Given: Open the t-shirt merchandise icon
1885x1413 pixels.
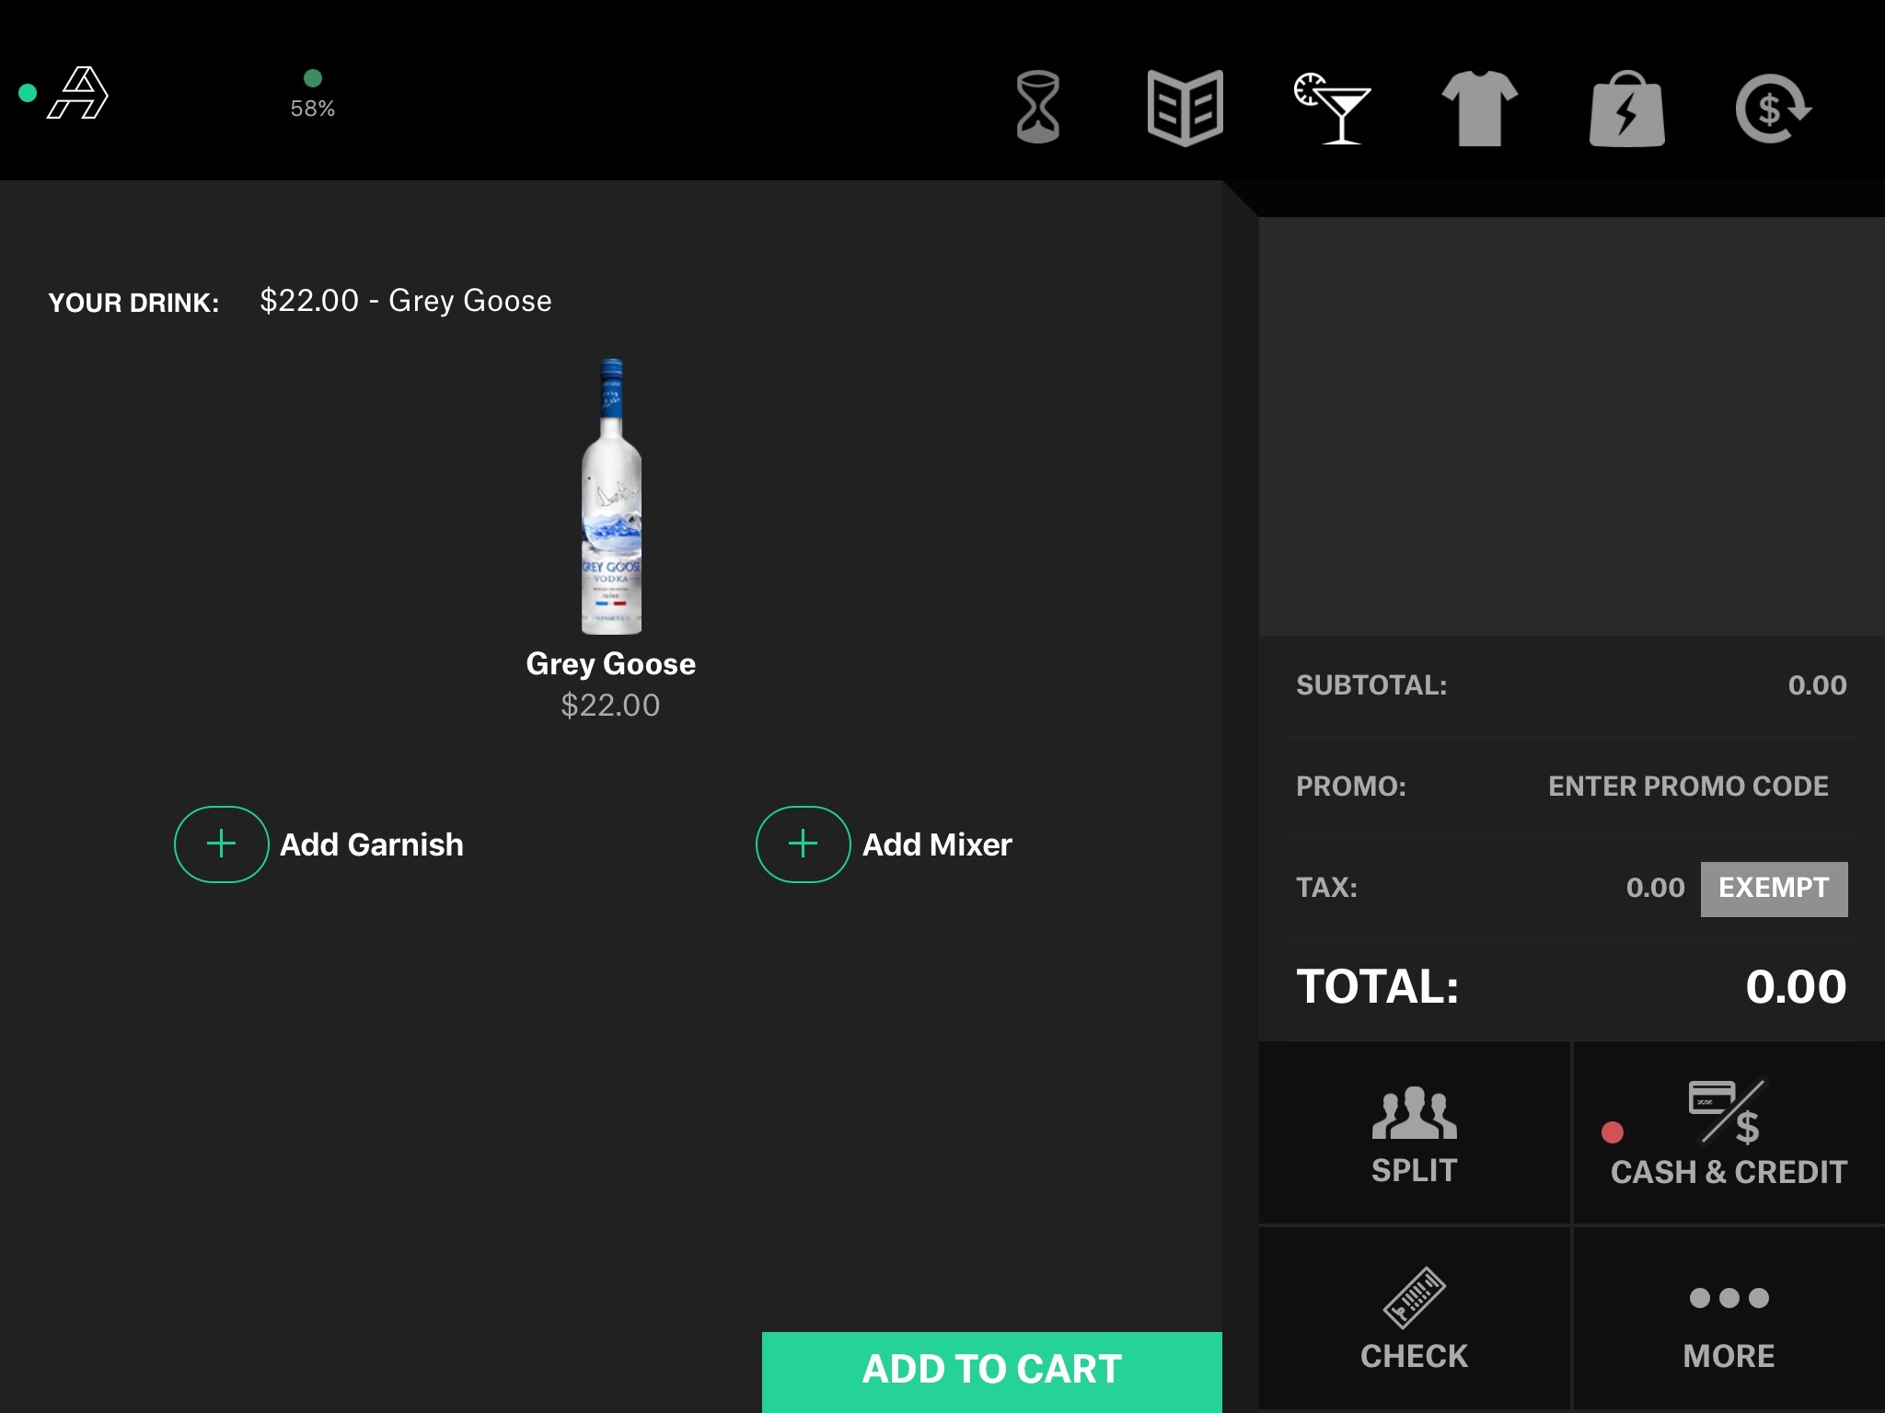Looking at the screenshot, I should click(1479, 108).
